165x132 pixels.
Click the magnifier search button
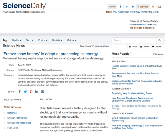(160, 40)
